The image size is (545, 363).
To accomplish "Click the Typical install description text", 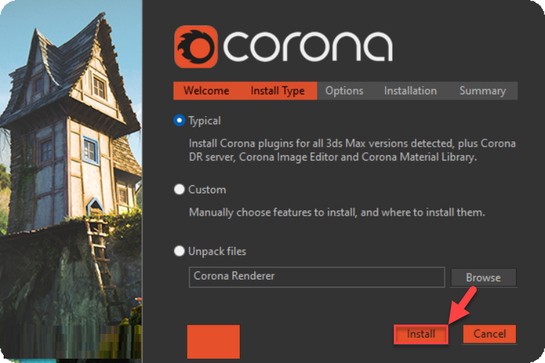I will tap(352, 150).
